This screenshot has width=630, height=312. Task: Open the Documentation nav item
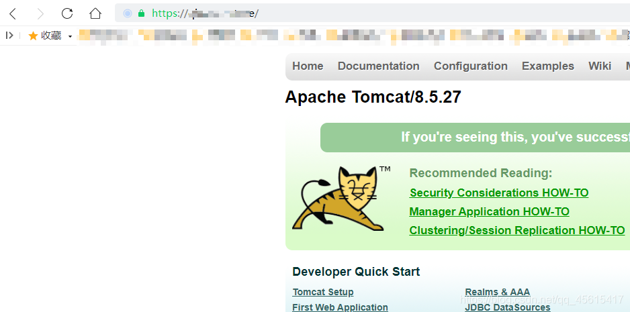pos(379,66)
